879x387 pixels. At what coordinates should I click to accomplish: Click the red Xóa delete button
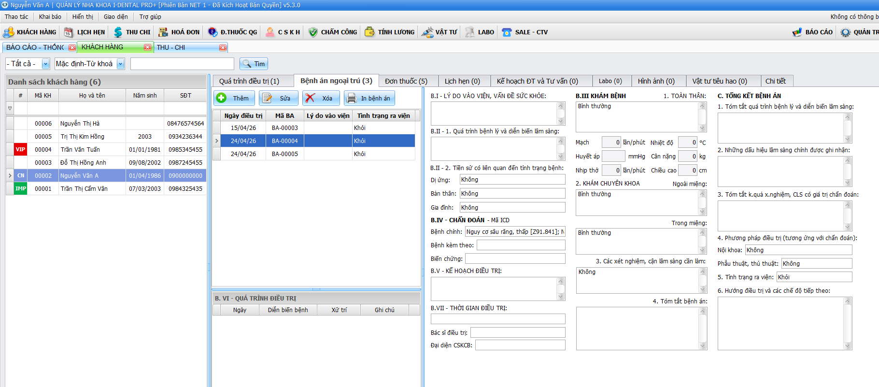click(x=321, y=98)
